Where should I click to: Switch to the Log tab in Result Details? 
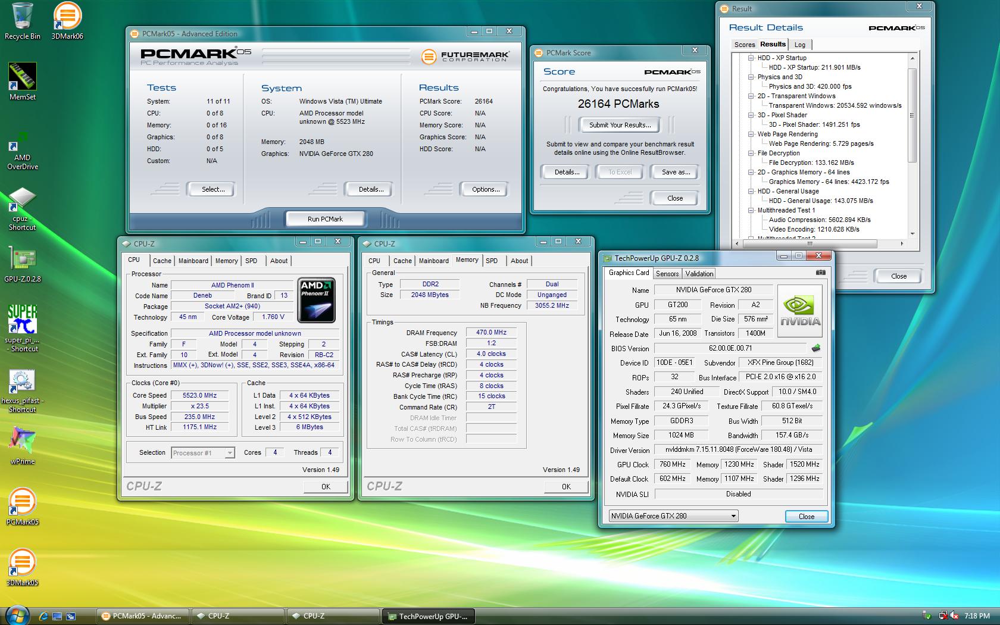coord(800,45)
